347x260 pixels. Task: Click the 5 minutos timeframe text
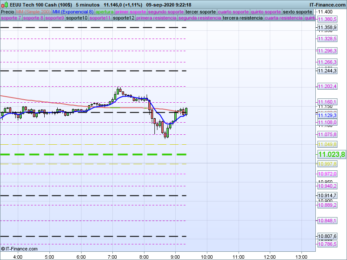[88, 4]
